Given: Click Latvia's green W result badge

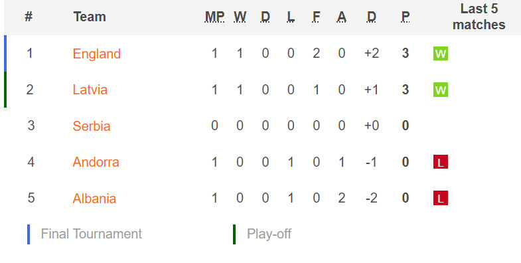Looking at the screenshot, I should (441, 90).
